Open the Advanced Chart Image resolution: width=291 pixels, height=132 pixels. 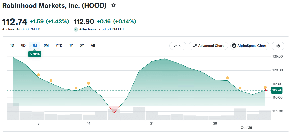point(208,46)
